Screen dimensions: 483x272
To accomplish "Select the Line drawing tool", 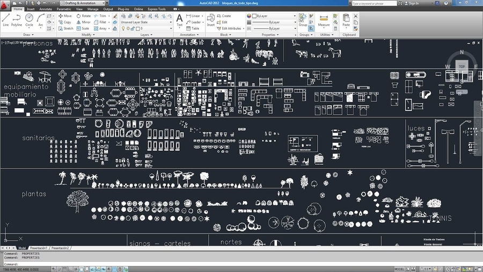I will pos(5,20).
